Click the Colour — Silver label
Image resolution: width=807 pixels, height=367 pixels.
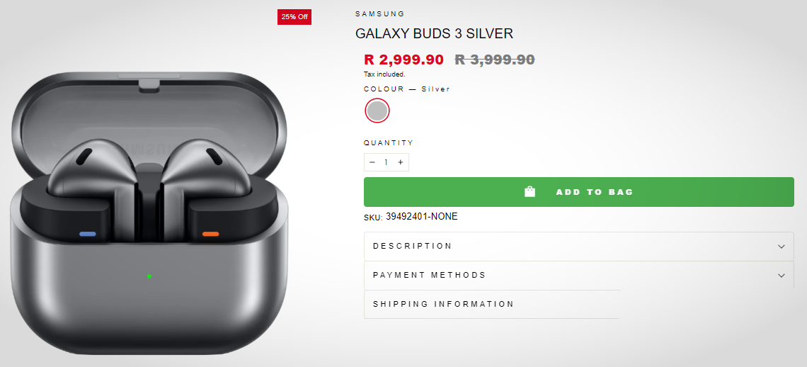coord(407,89)
